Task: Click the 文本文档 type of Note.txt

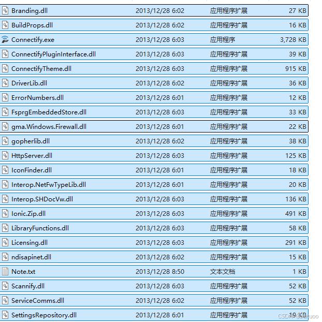Action: (223, 271)
